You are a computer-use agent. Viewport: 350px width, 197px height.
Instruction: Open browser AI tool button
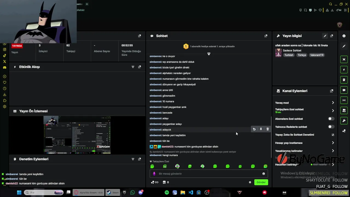[339, 10]
